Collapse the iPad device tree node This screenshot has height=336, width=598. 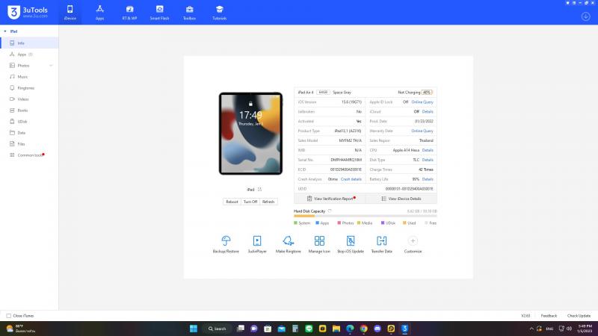(5, 31)
